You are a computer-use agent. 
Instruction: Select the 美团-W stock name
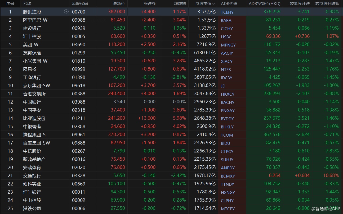coord(31,45)
